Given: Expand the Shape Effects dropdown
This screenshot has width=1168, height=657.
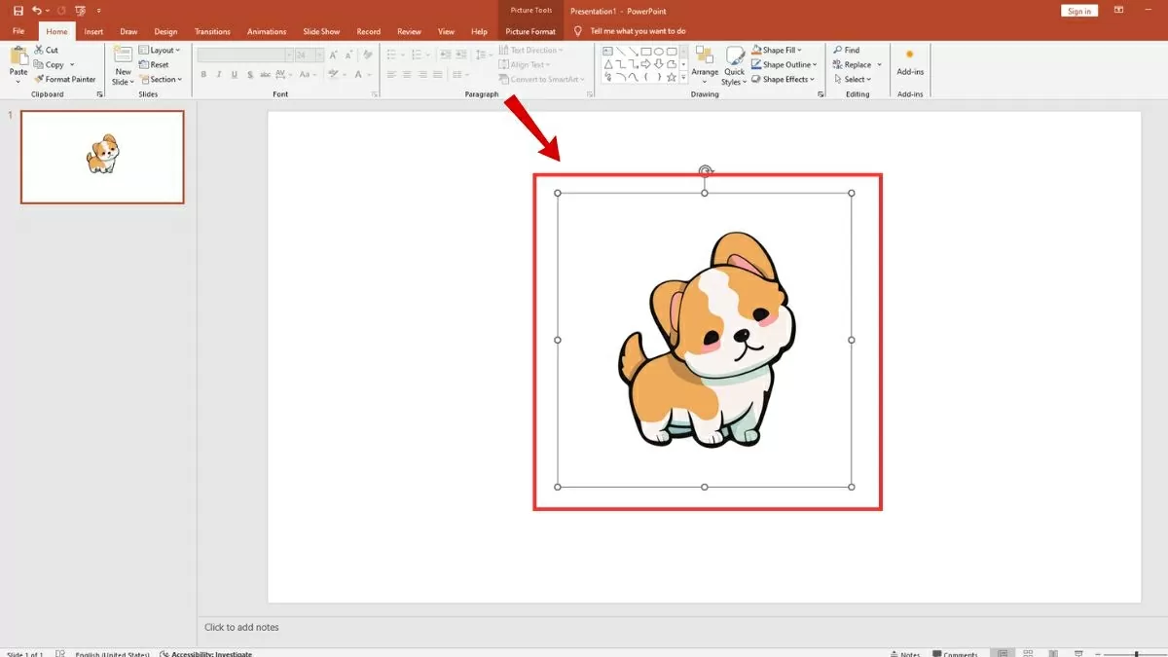Looking at the screenshot, I should [784, 80].
